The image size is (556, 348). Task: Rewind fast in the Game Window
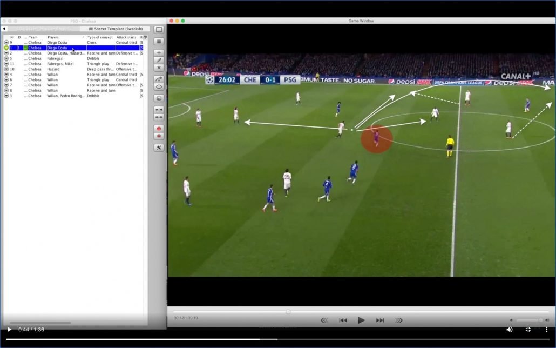click(x=324, y=320)
